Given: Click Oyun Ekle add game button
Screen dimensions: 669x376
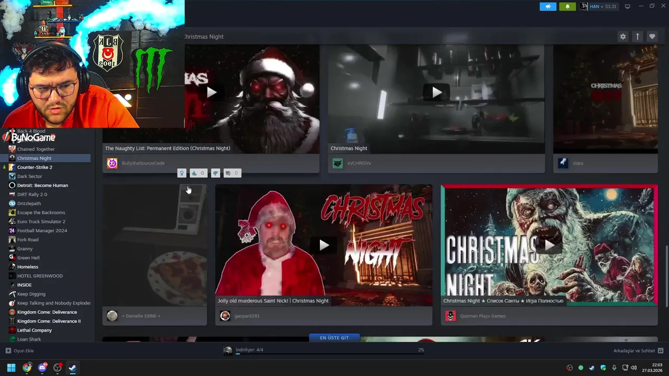Looking at the screenshot, I should pyautogui.click(x=19, y=351).
